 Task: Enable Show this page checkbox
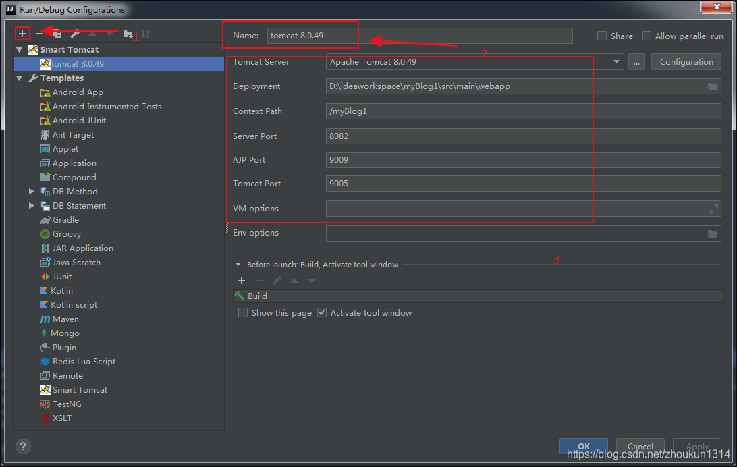coord(242,313)
